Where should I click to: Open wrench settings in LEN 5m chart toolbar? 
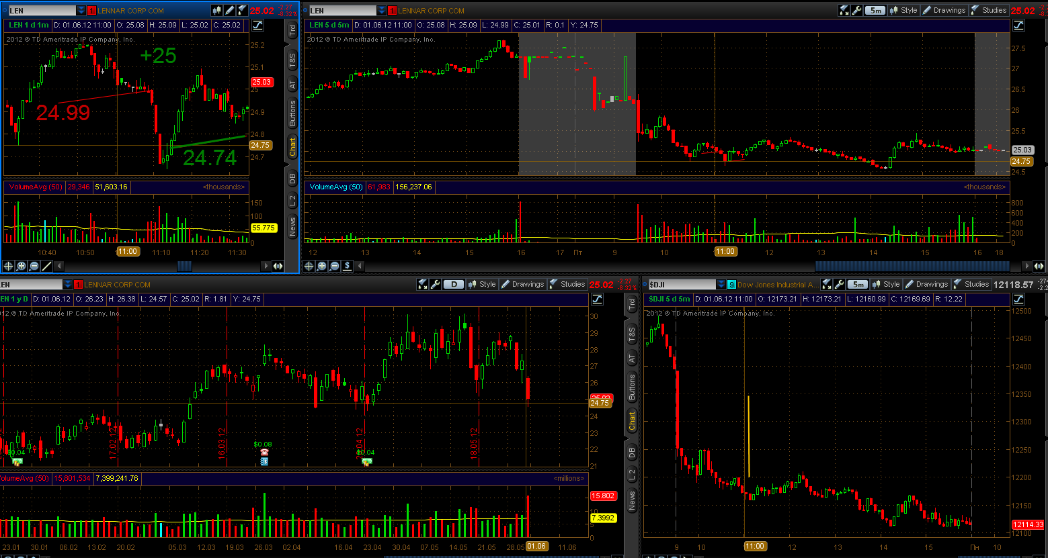[856, 10]
